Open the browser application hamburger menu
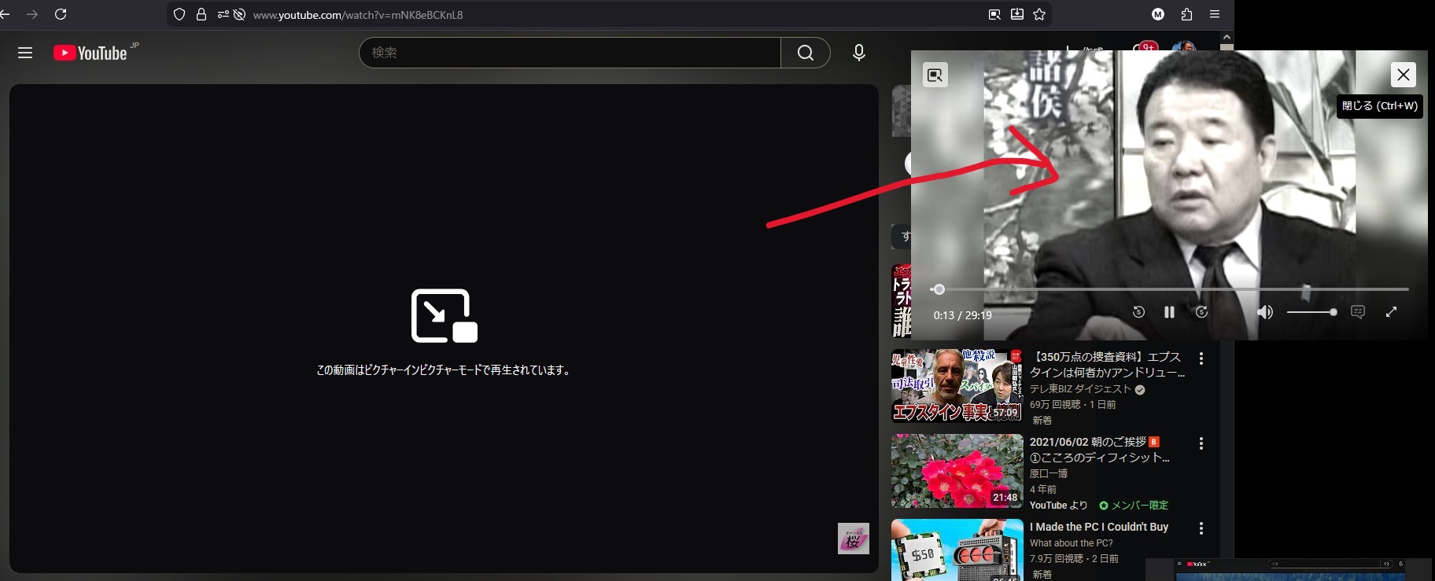 point(1215,14)
